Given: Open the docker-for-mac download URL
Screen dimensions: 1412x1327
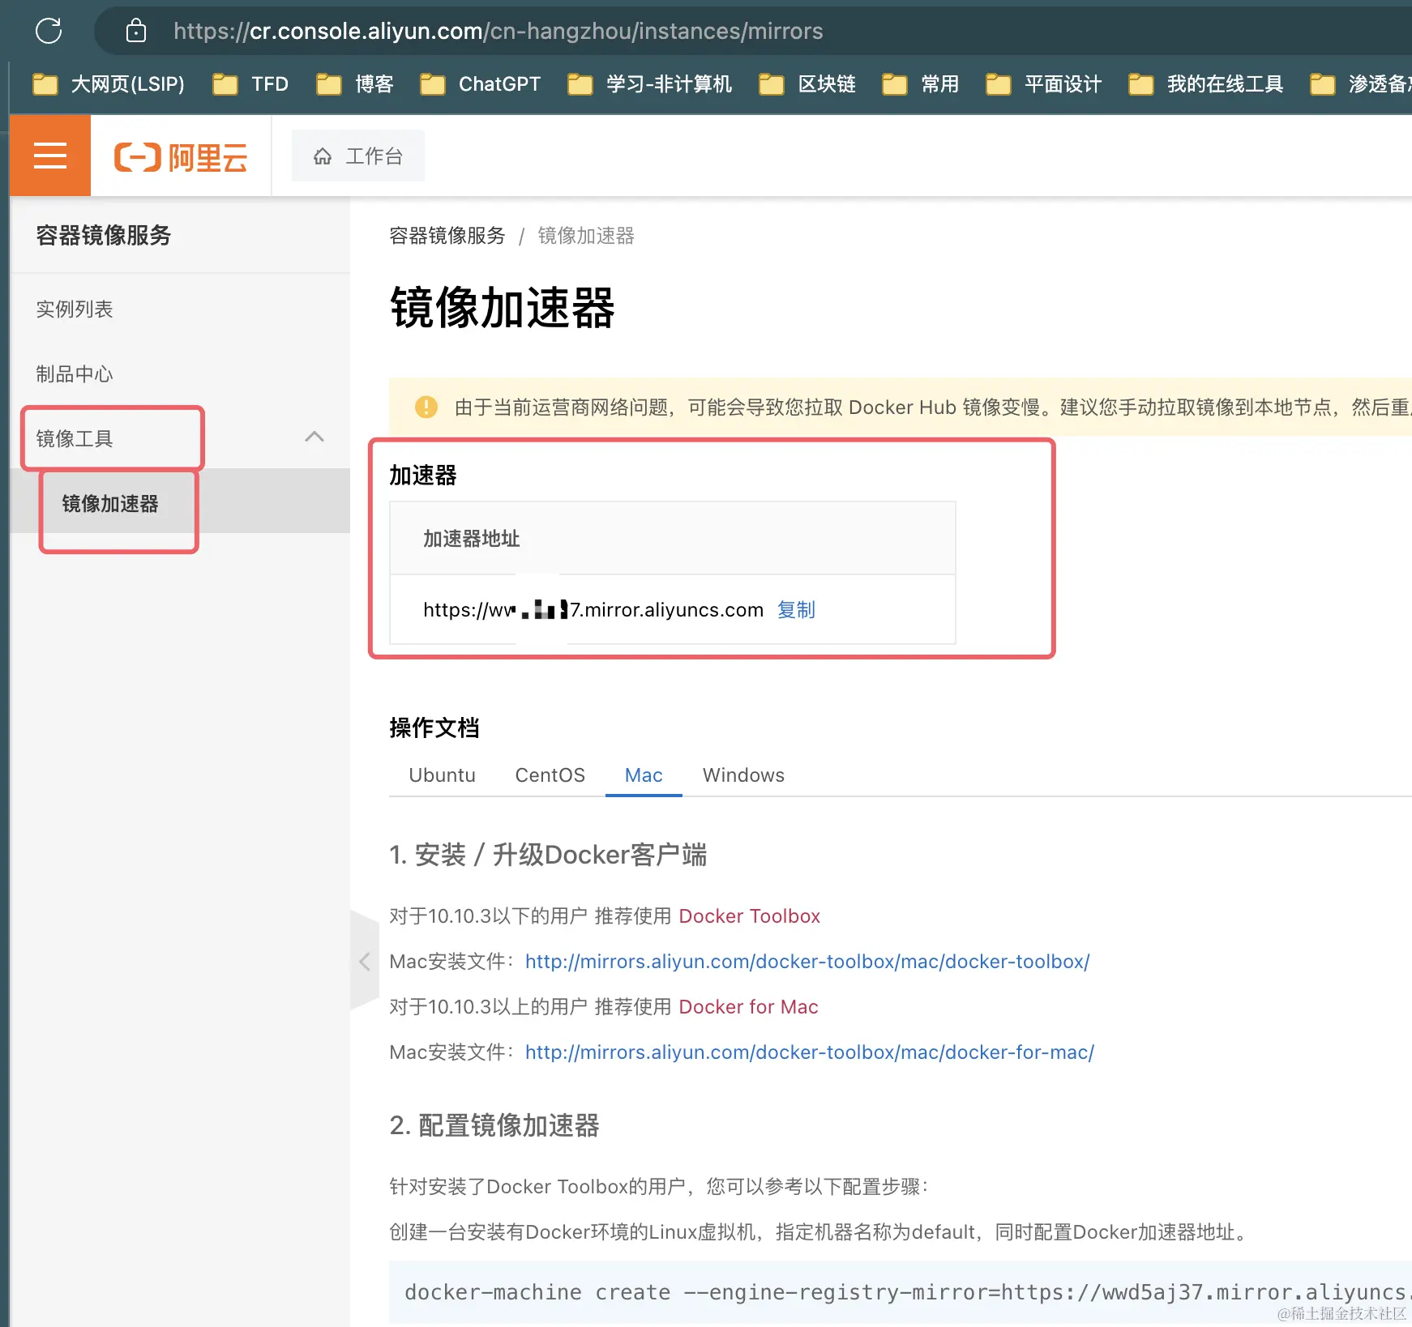Looking at the screenshot, I should click(810, 1052).
